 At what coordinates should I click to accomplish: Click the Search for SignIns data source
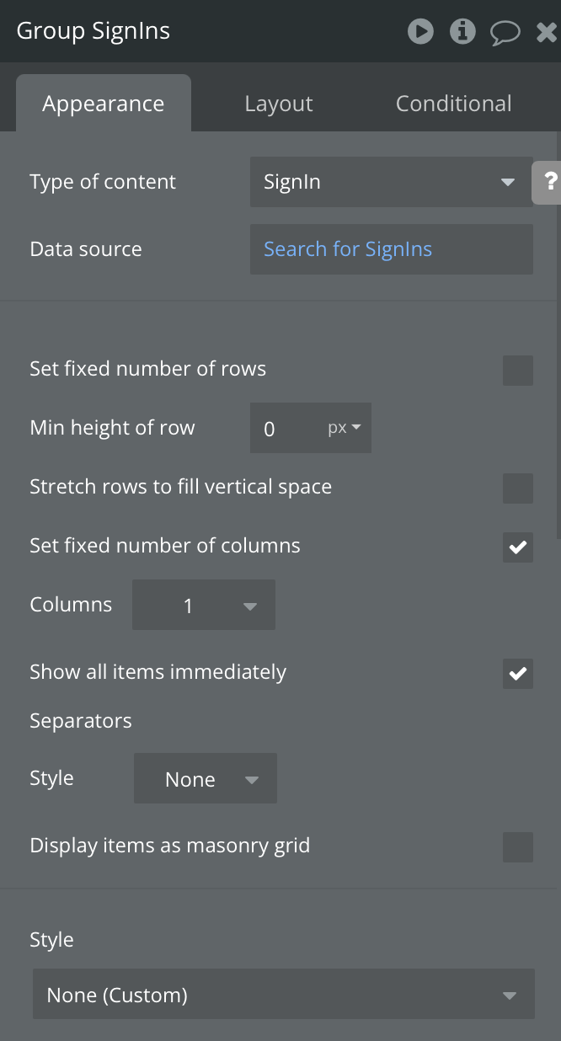click(x=391, y=249)
